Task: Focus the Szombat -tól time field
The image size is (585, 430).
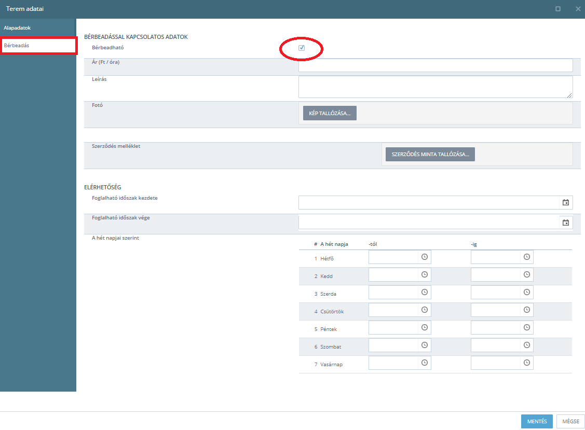Action: (393, 345)
